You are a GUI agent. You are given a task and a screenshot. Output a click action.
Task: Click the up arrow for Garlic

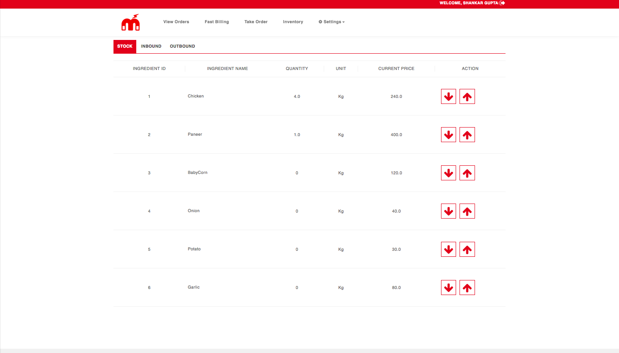[x=467, y=288]
